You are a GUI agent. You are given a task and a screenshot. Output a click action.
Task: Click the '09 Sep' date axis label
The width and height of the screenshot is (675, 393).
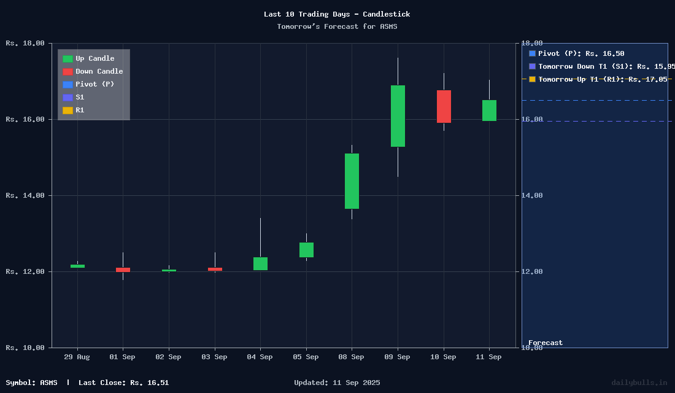pyautogui.click(x=398, y=357)
